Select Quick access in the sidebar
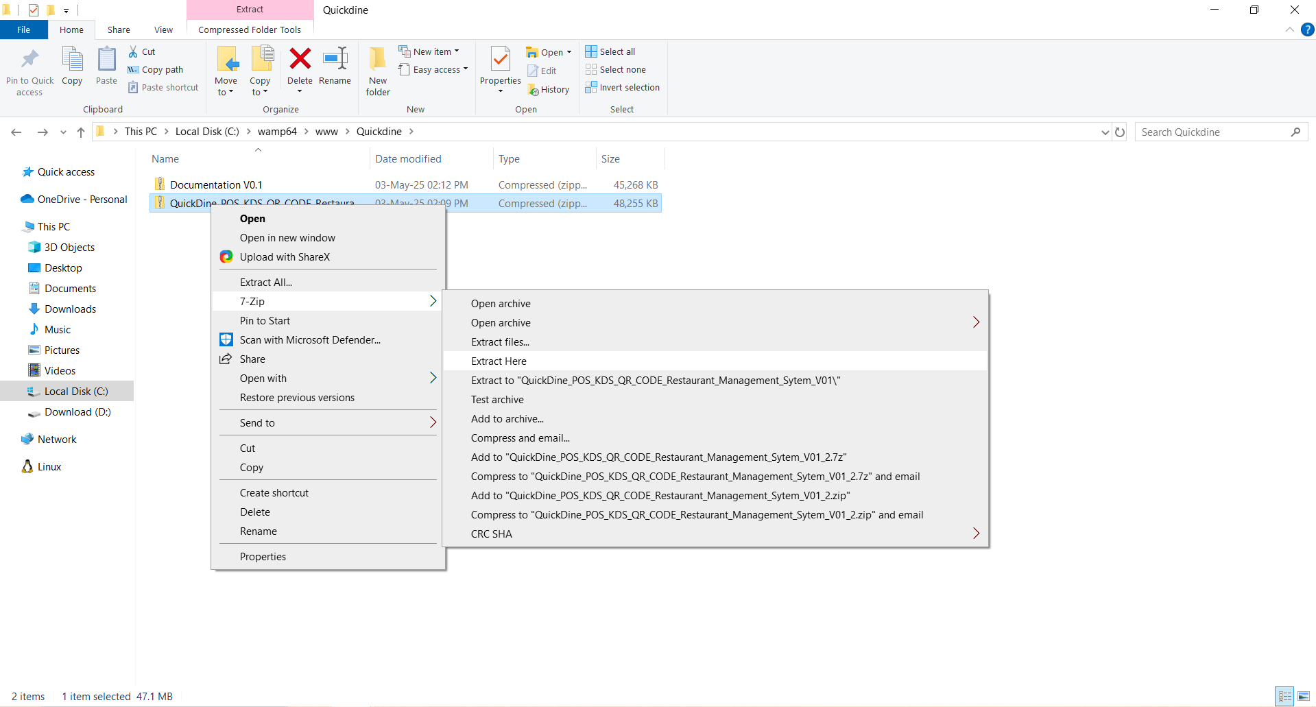The height and width of the screenshot is (707, 1316). coord(66,171)
